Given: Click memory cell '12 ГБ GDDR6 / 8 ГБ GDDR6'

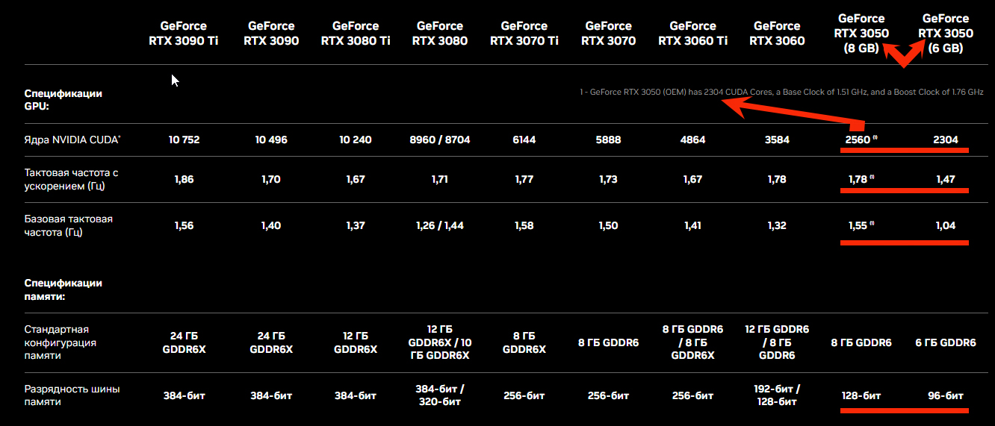Looking at the screenshot, I should click(777, 342).
